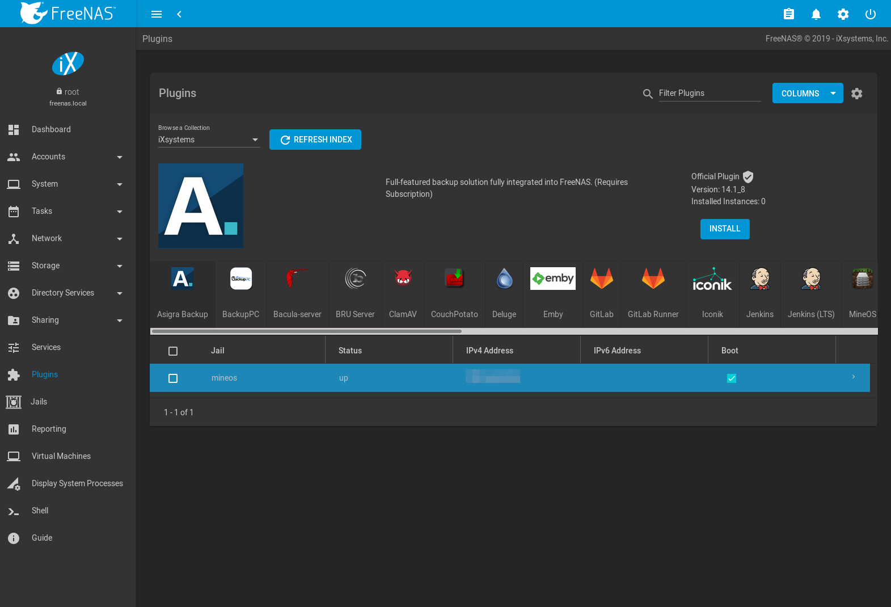Expand the Accounts menu
Screen dimensions: 891x607
point(68,157)
